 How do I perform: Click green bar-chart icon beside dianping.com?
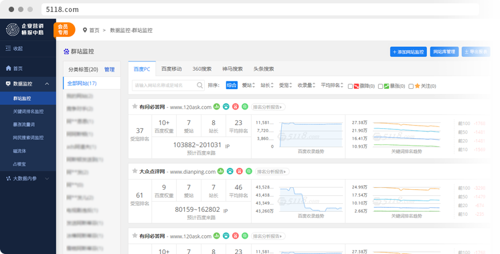tap(221, 171)
